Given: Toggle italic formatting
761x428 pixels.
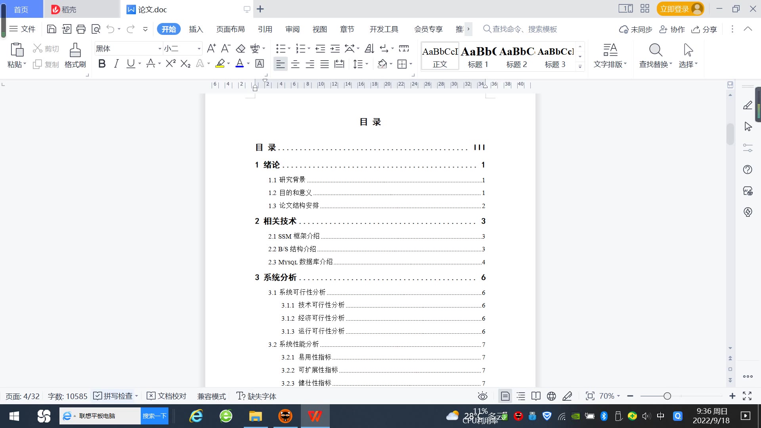Looking at the screenshot, I should 116,63.
